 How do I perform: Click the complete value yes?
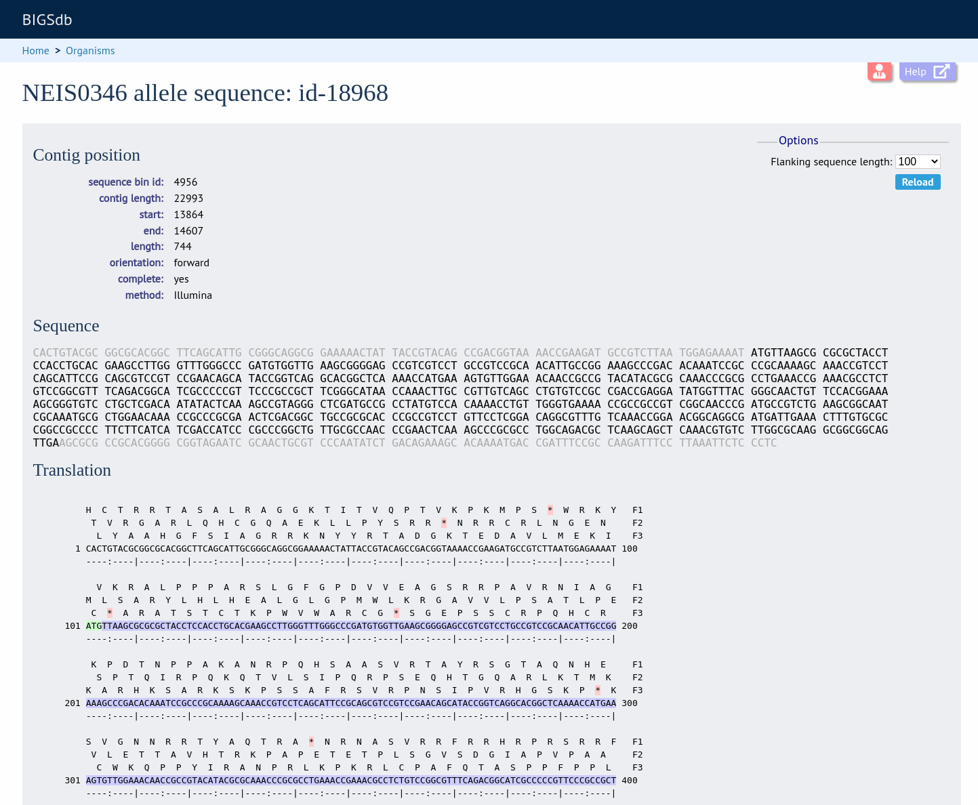[x=181, y=279]
